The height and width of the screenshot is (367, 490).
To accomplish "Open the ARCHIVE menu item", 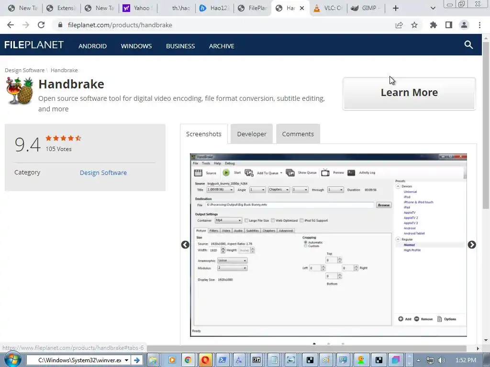I will [x=222, y=46].
